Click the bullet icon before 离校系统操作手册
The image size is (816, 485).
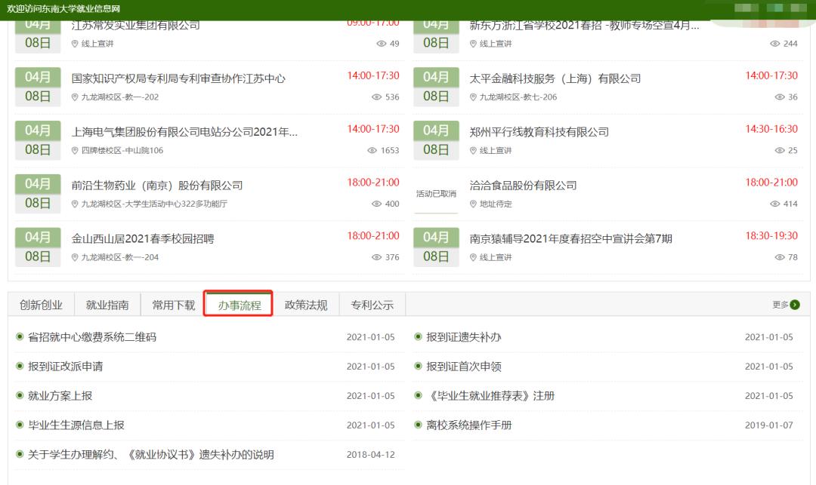418,425
